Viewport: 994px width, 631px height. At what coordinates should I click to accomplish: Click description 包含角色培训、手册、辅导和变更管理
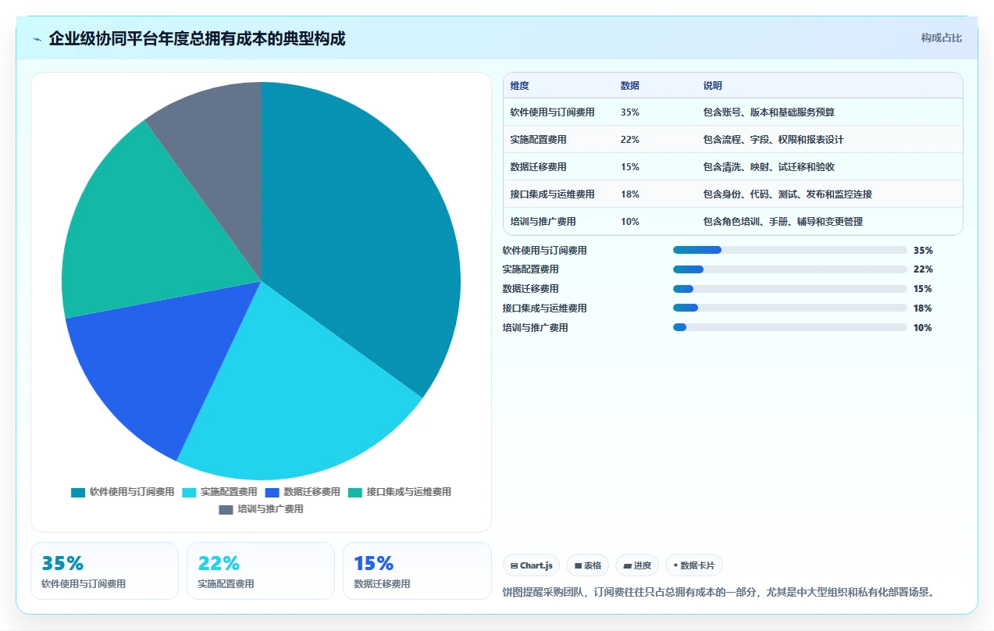pyautogui.click(x=783, y=222)
